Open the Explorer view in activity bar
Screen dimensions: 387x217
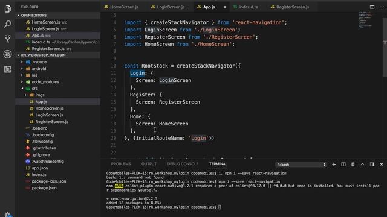(7, 9)
